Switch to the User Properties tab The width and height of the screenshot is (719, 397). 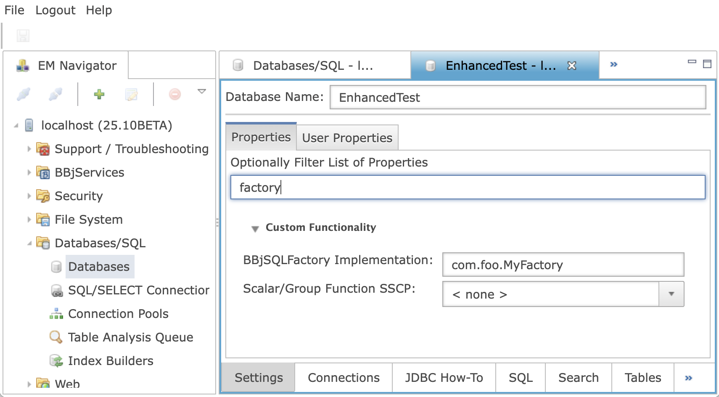(347, 138)
